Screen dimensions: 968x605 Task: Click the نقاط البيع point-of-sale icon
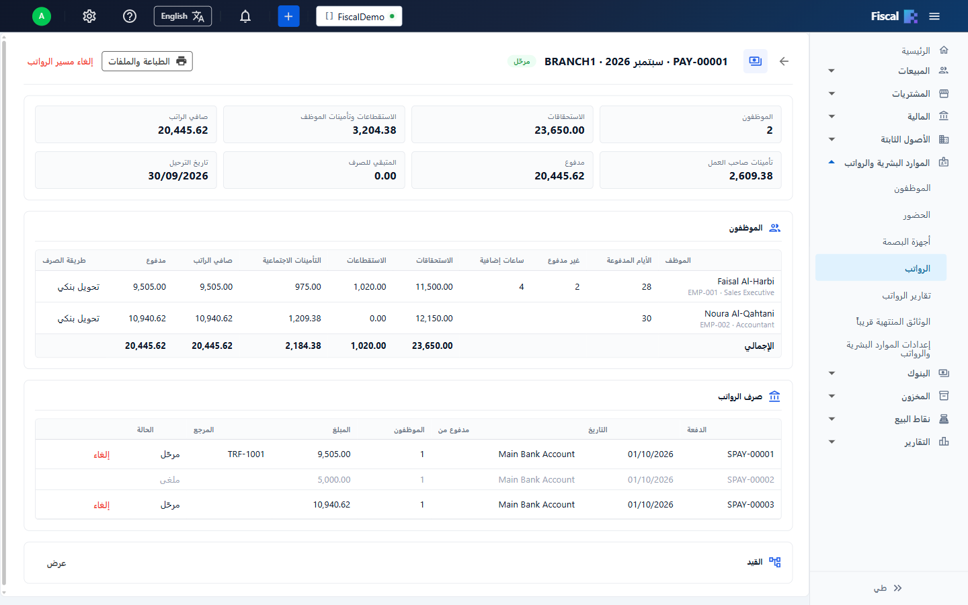pyautogui.click(x=944, y=419)
